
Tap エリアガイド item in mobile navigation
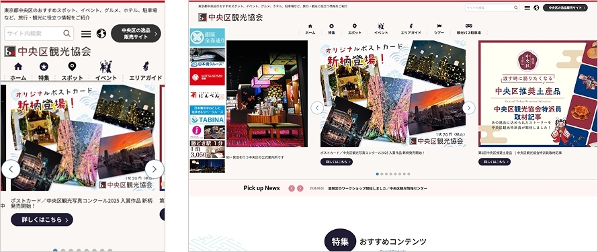(145, 71)
